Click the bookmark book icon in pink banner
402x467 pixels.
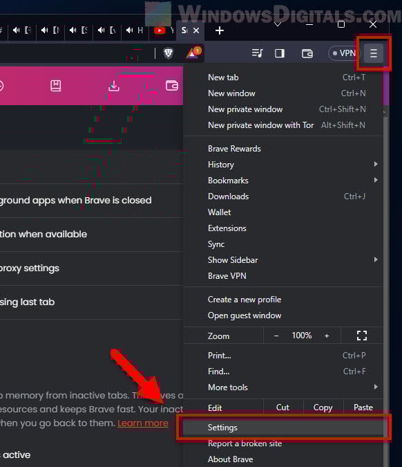(x=55, y=86)
